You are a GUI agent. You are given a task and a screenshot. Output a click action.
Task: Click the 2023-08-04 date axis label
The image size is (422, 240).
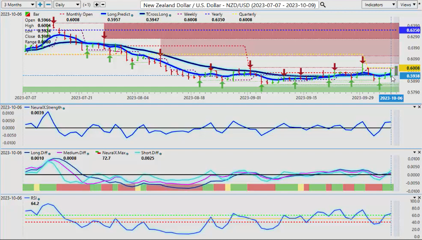click(138, 98)
